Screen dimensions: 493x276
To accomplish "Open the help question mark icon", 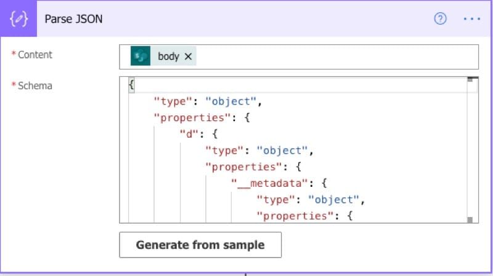I will [440, 19].
